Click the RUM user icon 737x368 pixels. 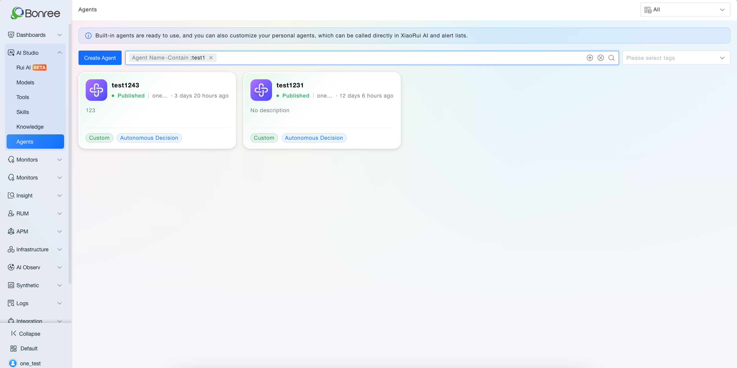point(11,213)
